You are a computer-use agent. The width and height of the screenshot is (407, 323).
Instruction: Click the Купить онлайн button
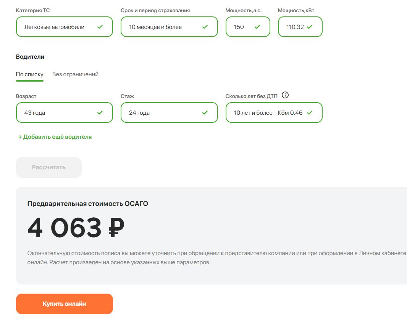65,304
